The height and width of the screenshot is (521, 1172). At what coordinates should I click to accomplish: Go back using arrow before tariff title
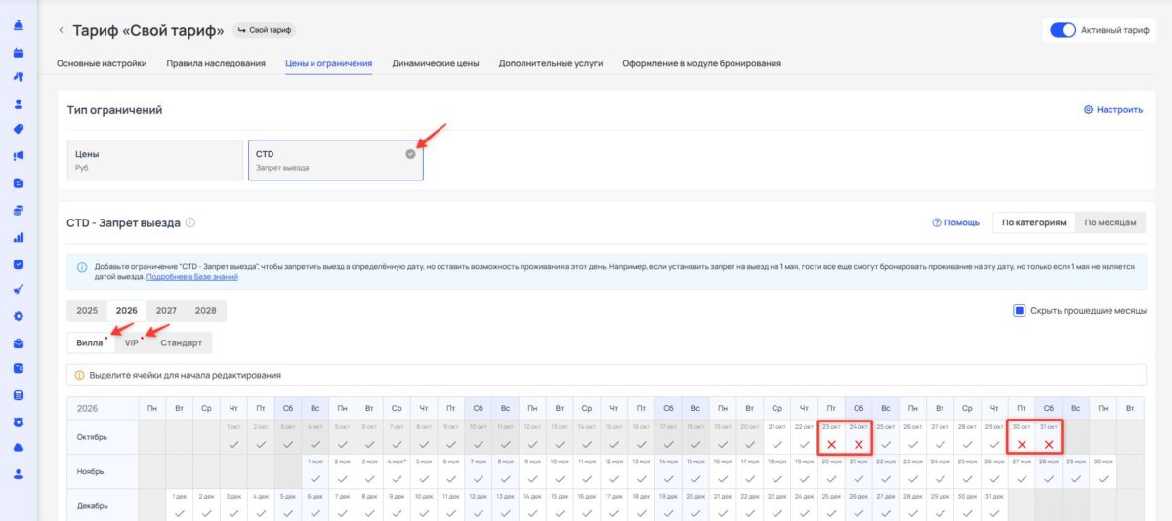tap(61, 30)
